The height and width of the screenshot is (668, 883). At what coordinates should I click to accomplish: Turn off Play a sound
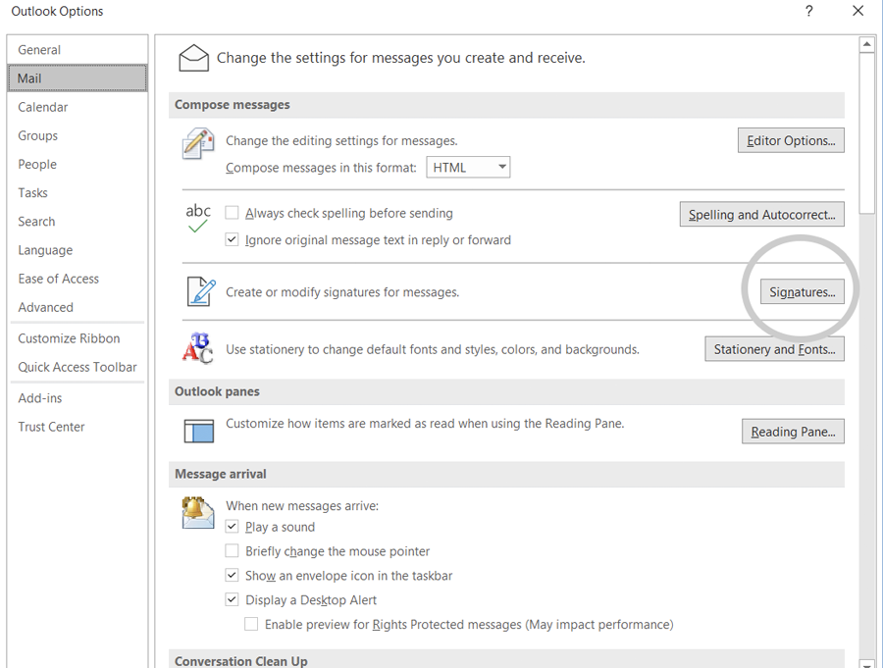pos(232,527)
